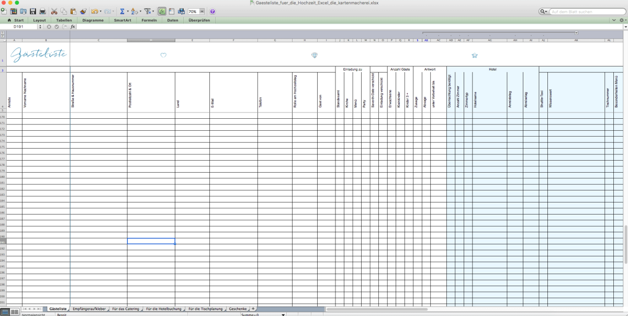Toggle the fx formula builder icon

click(162, 11)
